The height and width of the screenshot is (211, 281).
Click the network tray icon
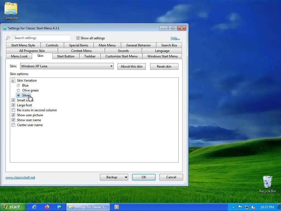click(x=247, y=207)
